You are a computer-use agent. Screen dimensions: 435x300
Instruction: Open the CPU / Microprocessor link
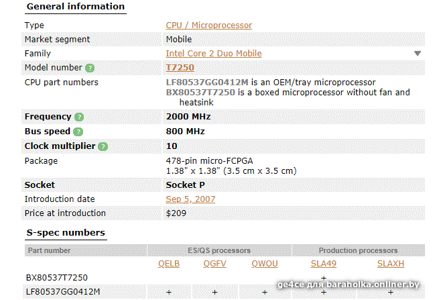(x=209, y=26)
